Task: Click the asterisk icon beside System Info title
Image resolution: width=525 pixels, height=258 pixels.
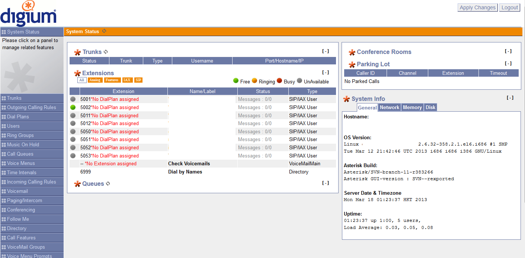Action: pos(346,99)
